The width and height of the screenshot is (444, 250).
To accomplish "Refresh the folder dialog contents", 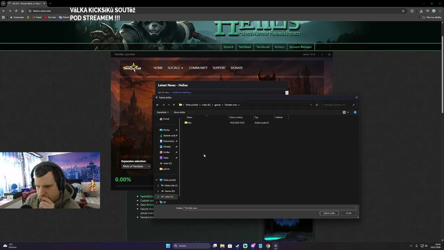I will click(317, 105).
